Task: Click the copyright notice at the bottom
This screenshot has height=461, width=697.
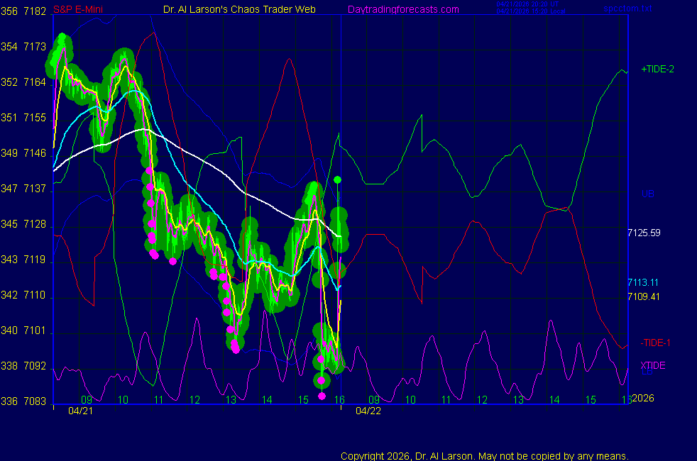Action: point(484,456)
